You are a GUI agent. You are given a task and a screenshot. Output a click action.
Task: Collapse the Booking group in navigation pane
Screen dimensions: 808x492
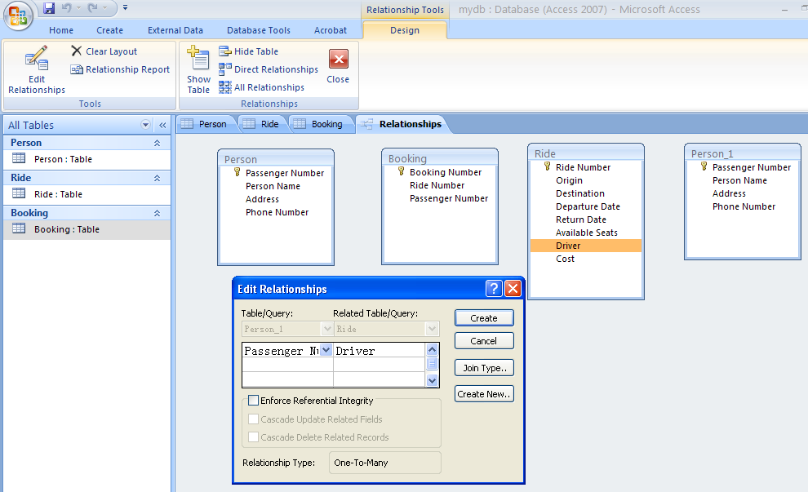coord(157,213)
